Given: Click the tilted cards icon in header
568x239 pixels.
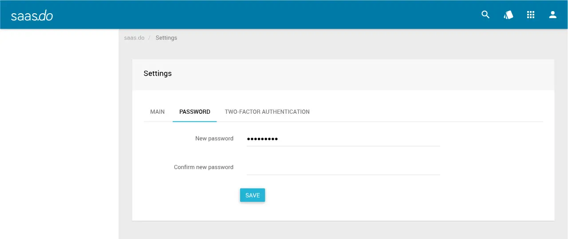Looking at the screenshot, I should (508, 15).
